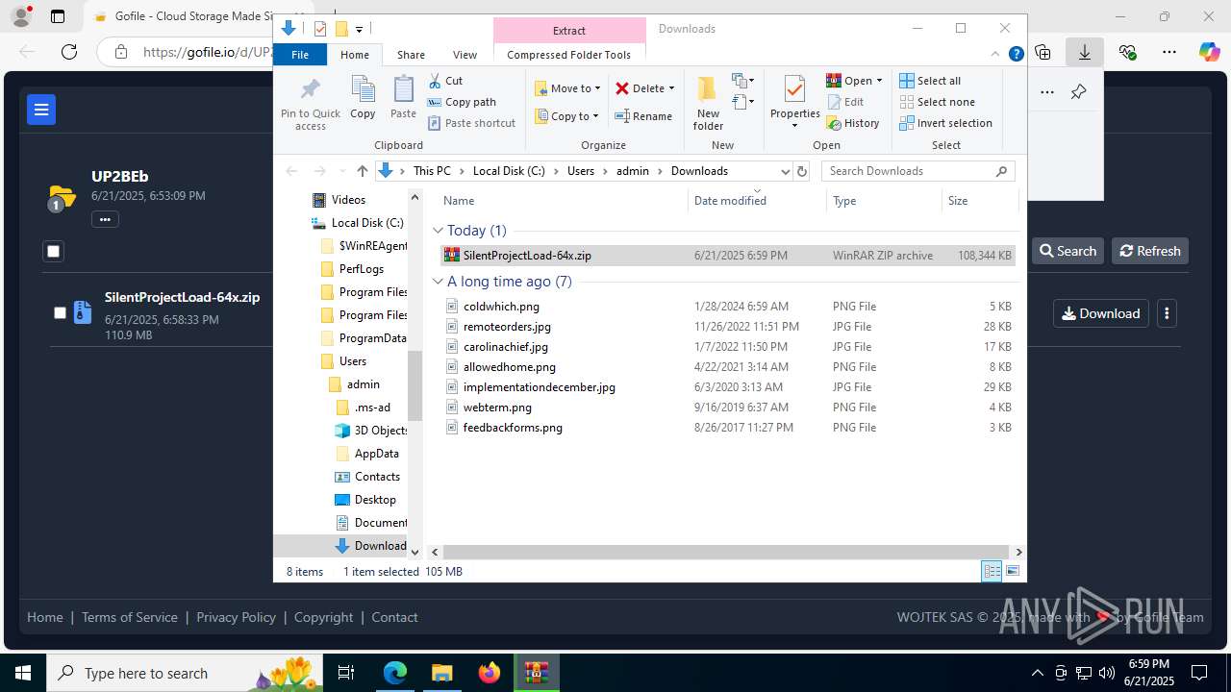Image resolution: width=1231 pixels, height=692 pixels.
Task: Select implementationdecember.jpg in file list
Action: coord(540,387)
